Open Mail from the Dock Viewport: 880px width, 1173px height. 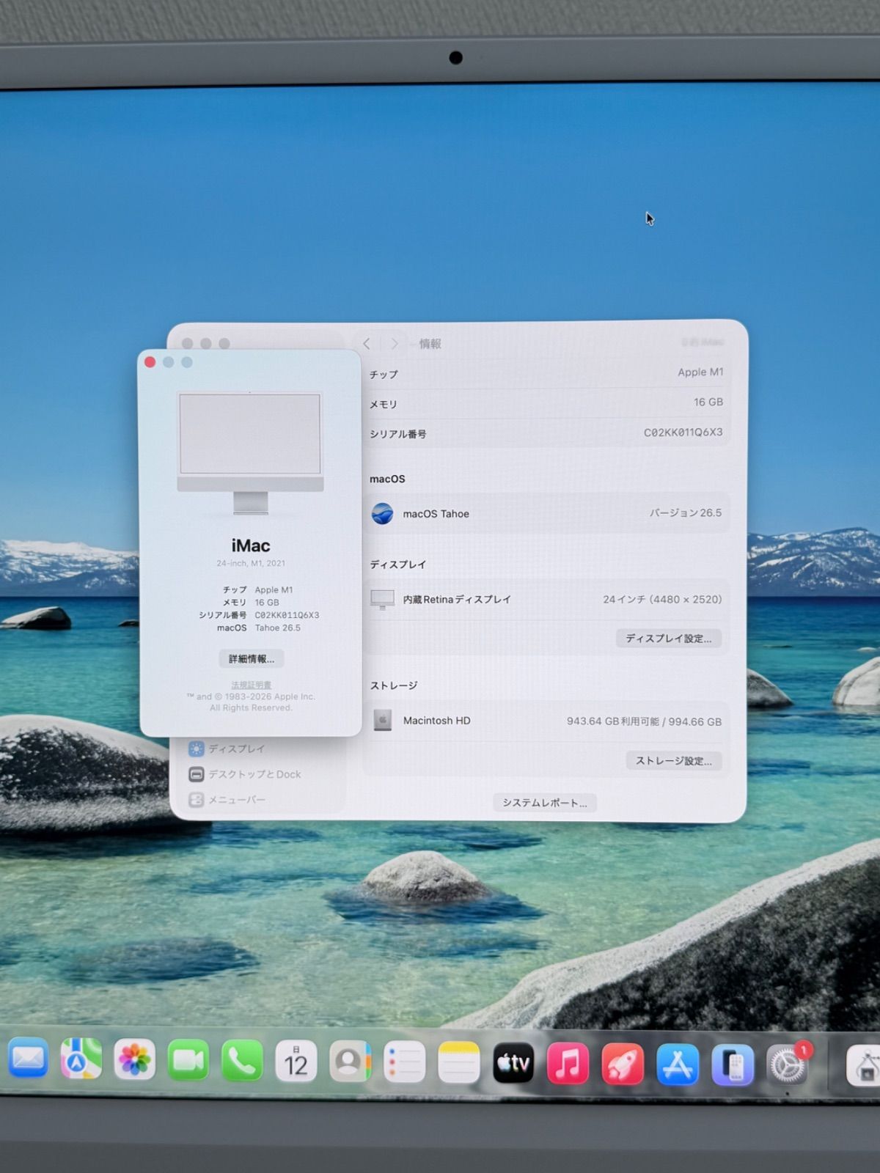click(x=28, y=1058)
